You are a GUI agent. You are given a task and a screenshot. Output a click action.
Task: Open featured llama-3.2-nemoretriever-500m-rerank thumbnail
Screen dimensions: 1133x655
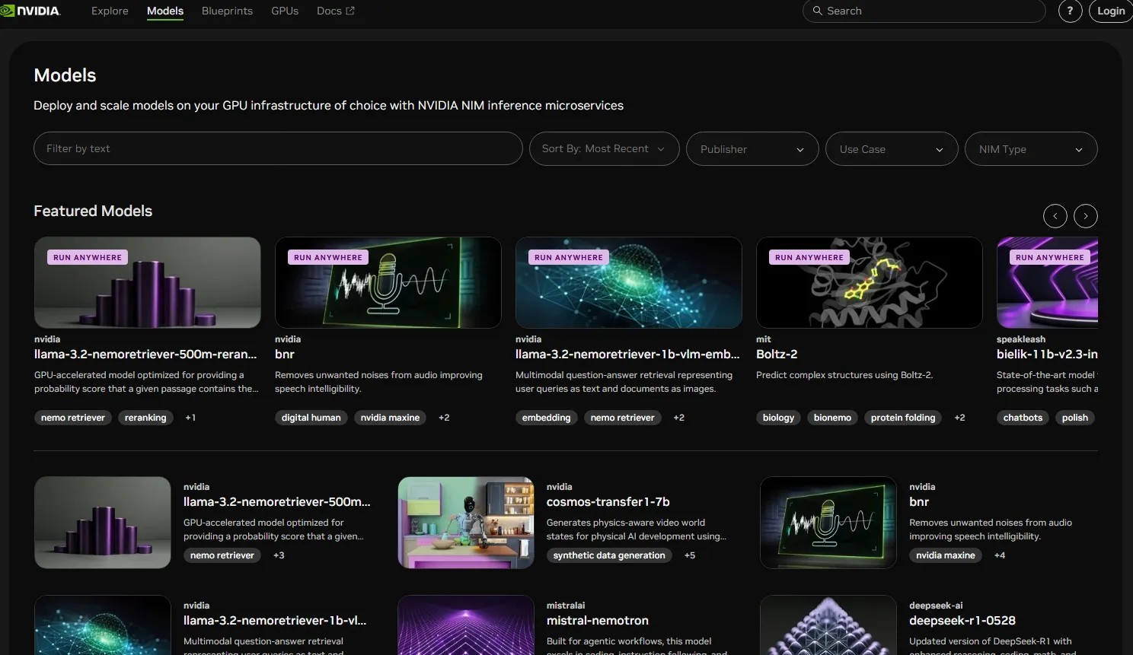pos(148,283)
